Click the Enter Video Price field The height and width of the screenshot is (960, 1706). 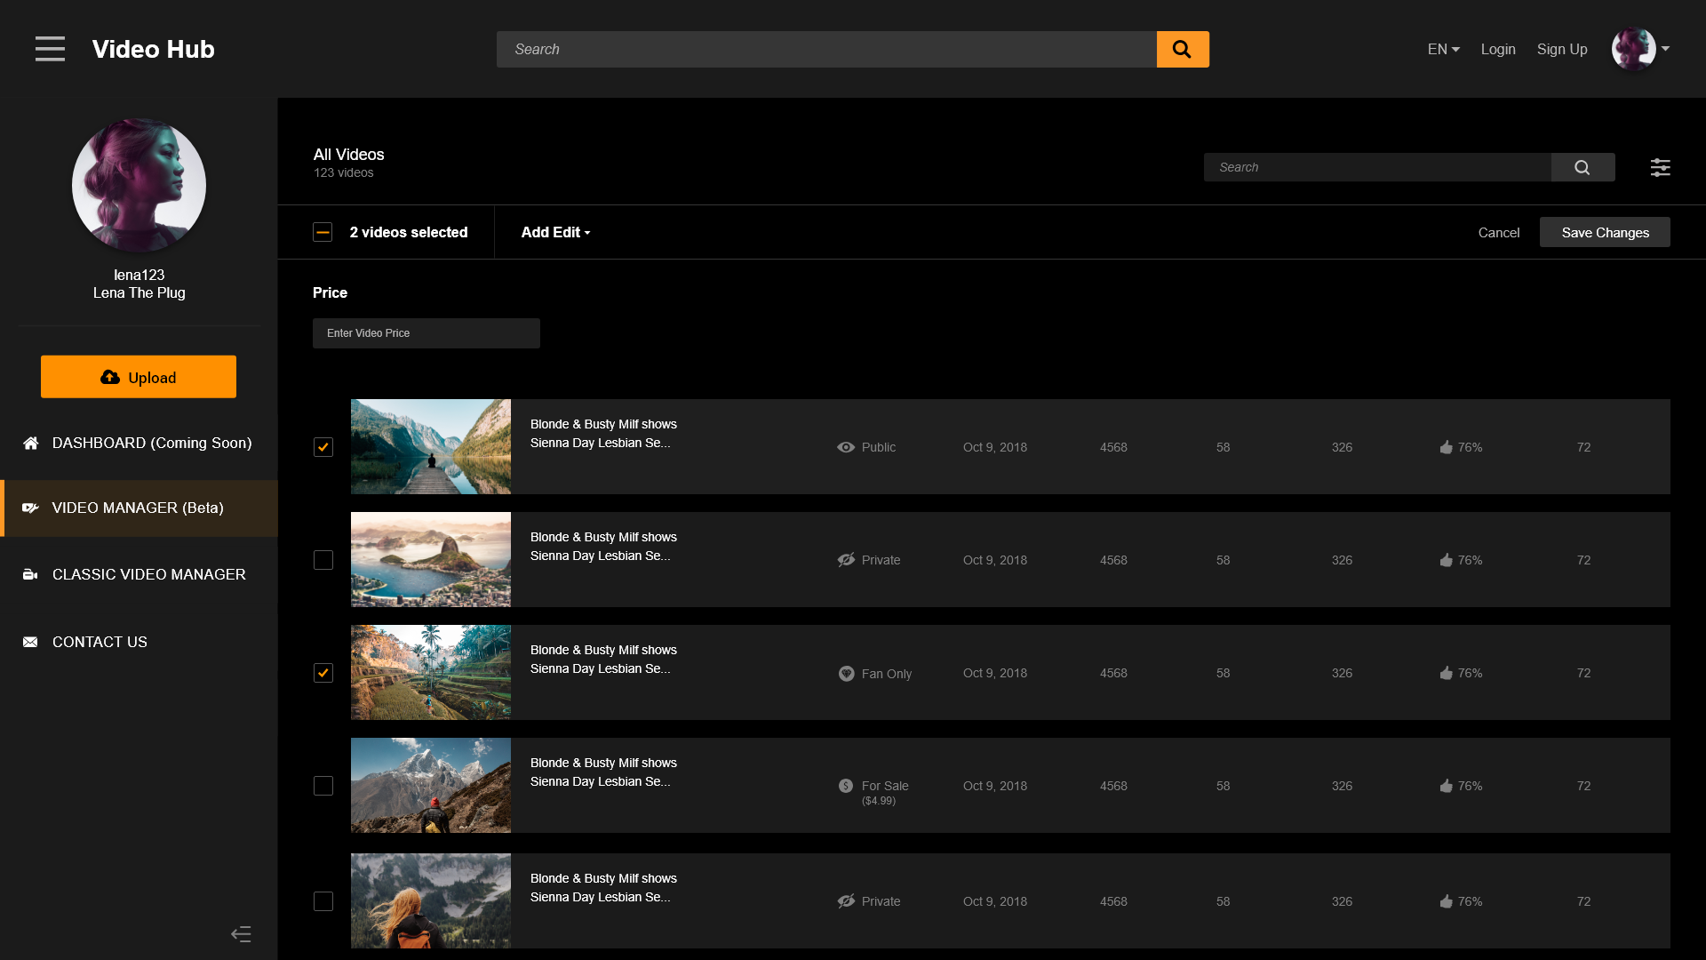coord(426,333)
